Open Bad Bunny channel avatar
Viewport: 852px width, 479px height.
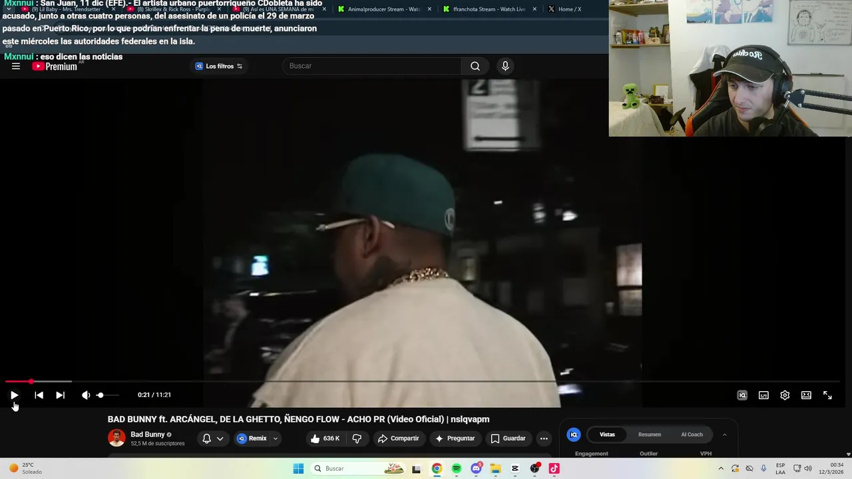(x=116, y=438)
